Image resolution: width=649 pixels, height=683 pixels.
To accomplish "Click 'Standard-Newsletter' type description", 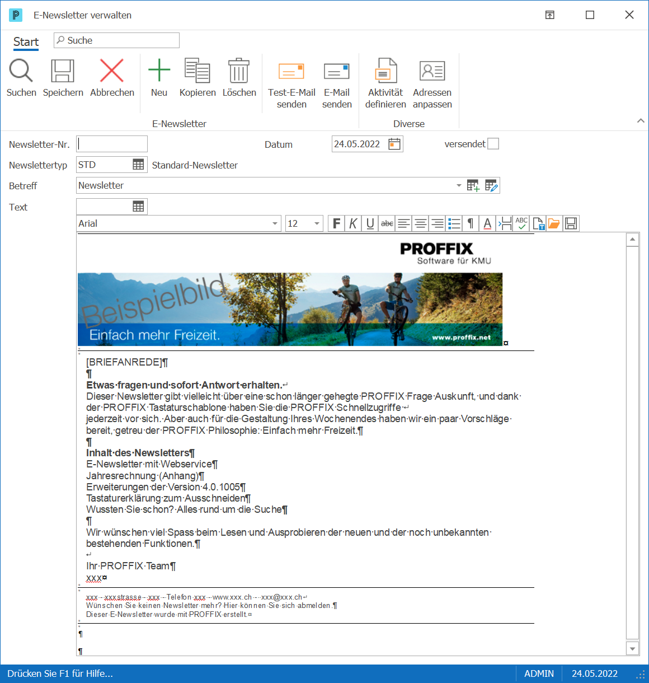I will 195,165.
